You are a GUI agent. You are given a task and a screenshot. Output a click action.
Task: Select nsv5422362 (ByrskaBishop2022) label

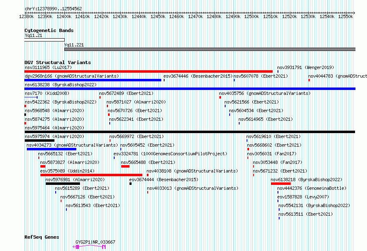coord(61,102)
